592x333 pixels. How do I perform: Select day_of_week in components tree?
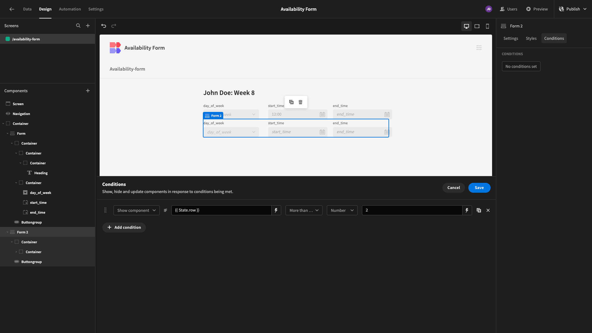pyautogui.click(x=40, y=193)
